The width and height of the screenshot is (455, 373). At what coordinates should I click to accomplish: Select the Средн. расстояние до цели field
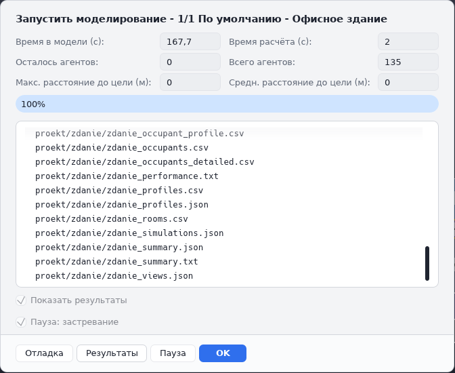tap(408, 82)
